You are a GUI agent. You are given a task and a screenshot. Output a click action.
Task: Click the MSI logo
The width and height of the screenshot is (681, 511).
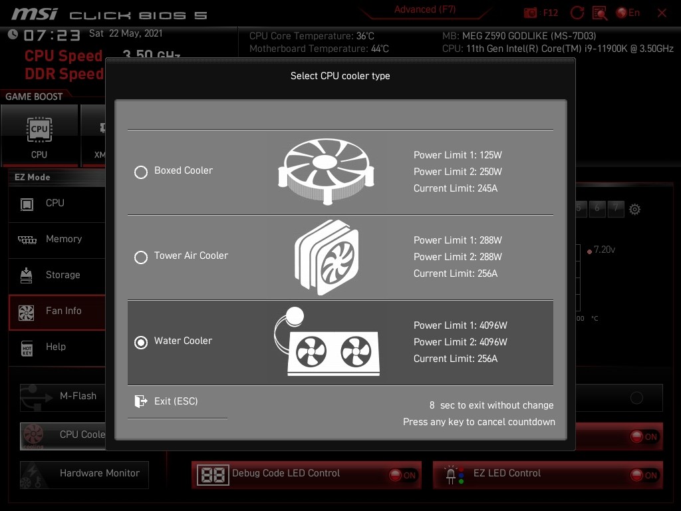pos(35,15)
